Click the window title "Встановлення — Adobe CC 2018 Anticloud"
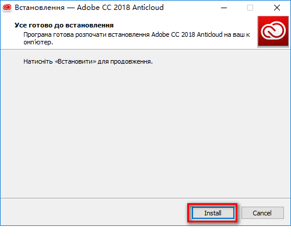 89,8
